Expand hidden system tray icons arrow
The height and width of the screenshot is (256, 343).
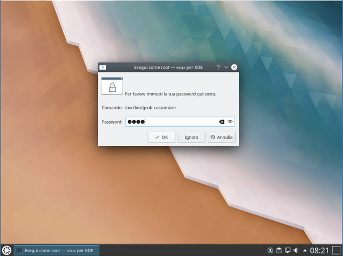coord(305,251)
